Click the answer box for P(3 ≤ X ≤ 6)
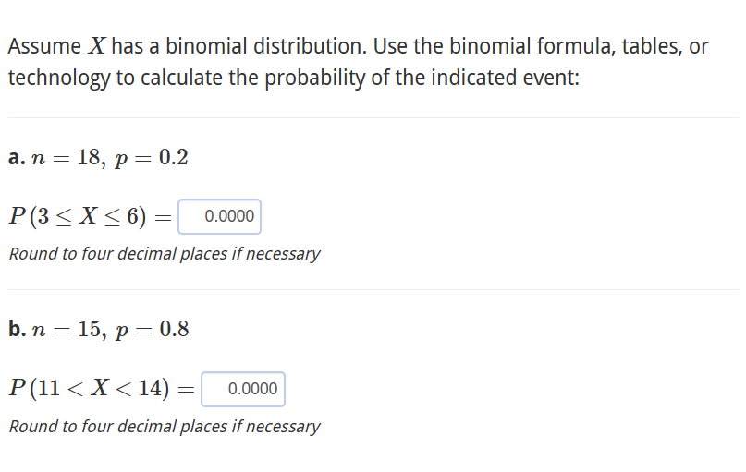This screenshot has width=746, height=472. coord(219,216)
